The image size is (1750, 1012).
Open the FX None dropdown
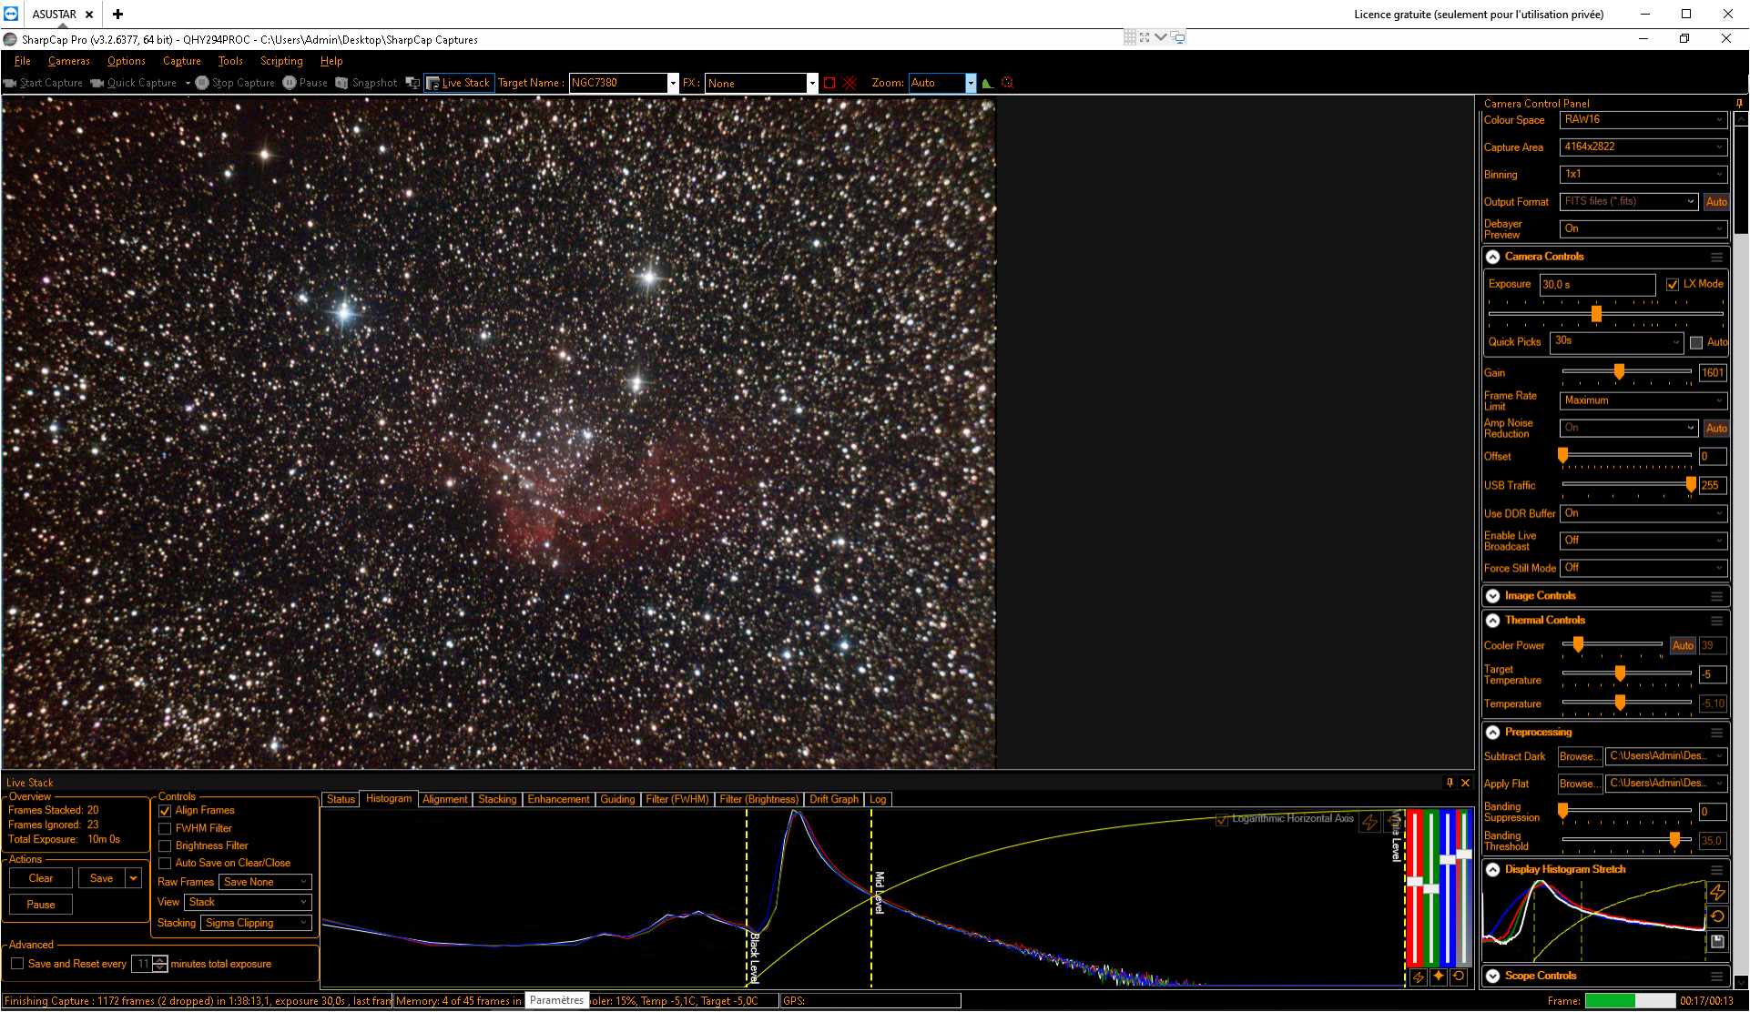click(812, 83)
